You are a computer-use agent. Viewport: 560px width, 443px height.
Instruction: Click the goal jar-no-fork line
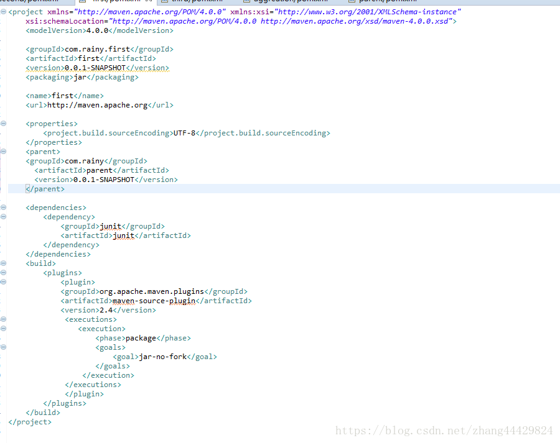pos(165,357)
